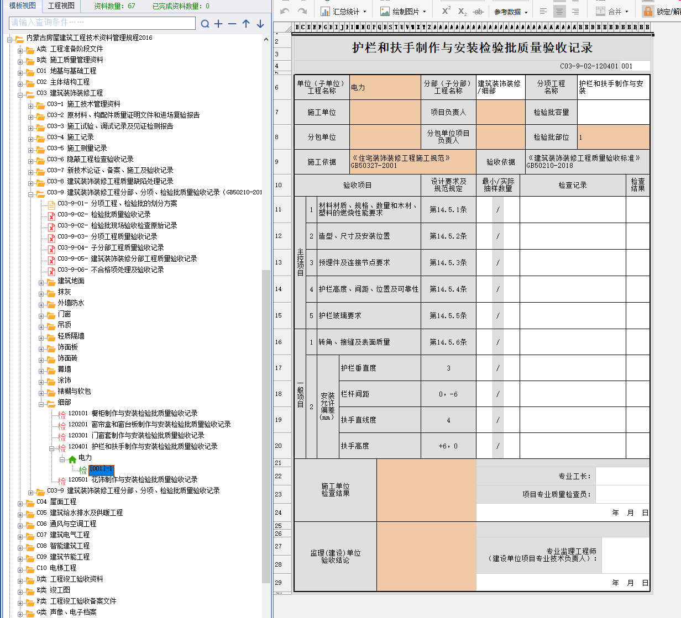Click the plus (expand all) icon
The image size is (681, 618).
click(218, 24)
